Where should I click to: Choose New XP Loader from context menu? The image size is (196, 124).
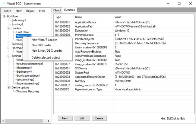pyautogui.click(x=42, y=45)
